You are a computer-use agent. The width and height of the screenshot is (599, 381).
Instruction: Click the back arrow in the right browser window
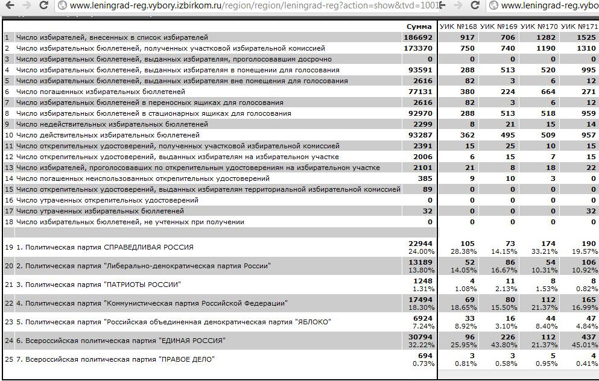pos(444,5)
